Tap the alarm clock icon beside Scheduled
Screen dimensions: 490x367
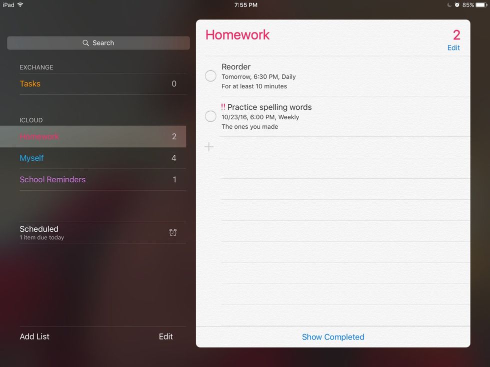tap(173, 233)
